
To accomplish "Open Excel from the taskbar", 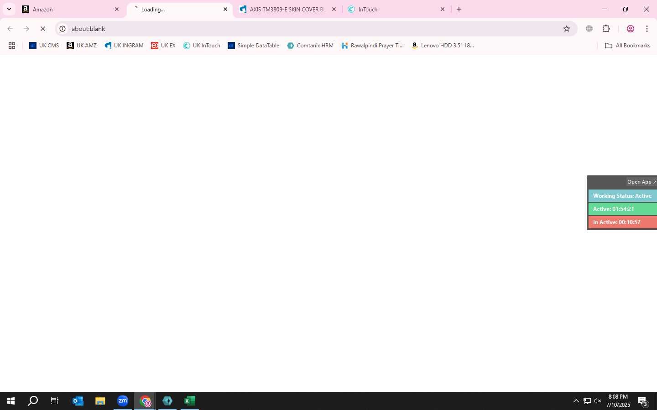I will click(x=190, y=401).
